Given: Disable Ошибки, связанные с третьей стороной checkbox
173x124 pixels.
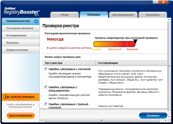Looking at the screenshot, I should (46, 104).
